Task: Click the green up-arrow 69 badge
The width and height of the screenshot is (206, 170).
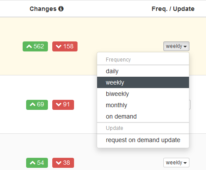Action: [x=37, y=105]
